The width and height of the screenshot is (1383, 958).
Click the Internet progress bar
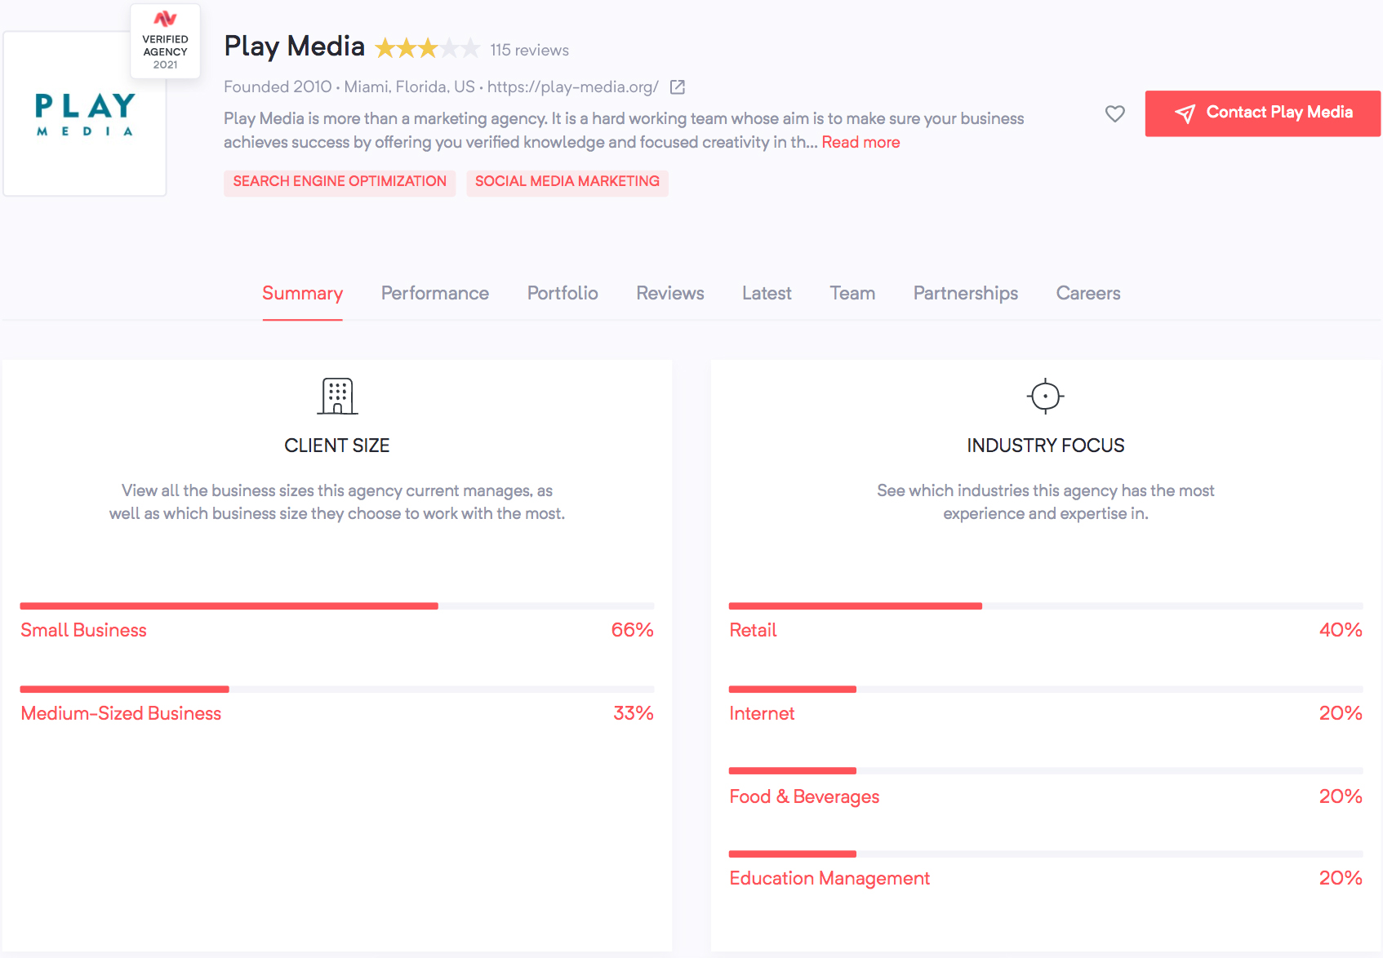(1046, 690)
